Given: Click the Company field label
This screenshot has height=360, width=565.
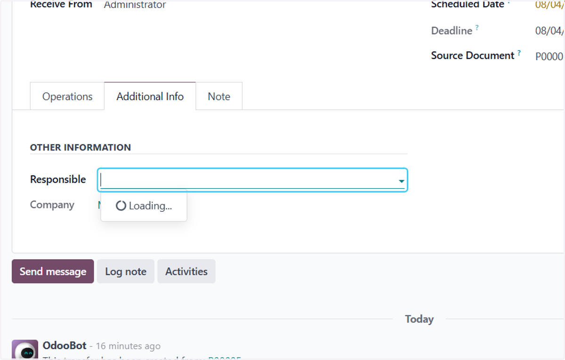Looking at the screenshot, I should coord(52,205).
